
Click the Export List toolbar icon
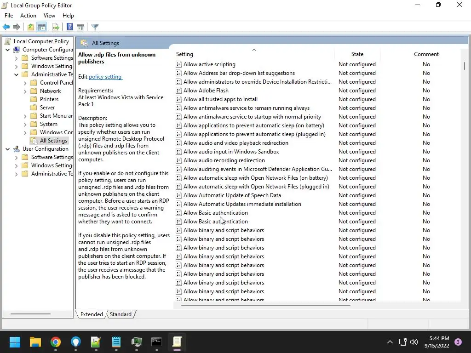[55, 27]
